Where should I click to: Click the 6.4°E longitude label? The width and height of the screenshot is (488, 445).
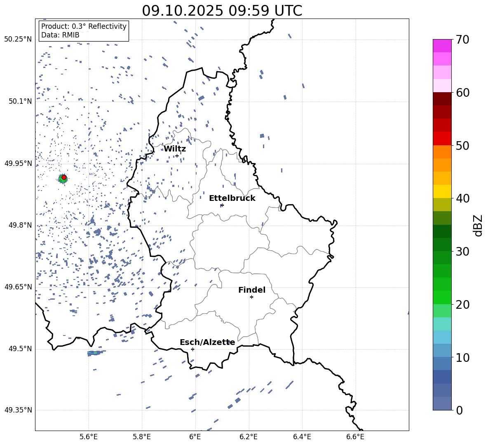coord(302,437)
